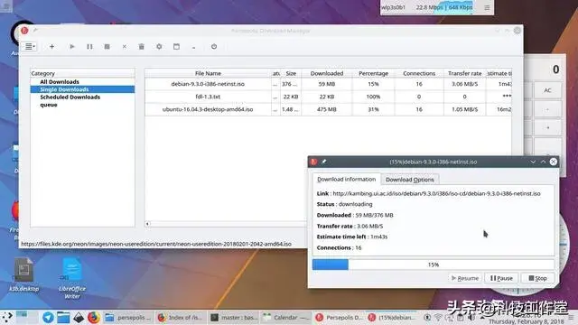Switch to the Download Options tab

(x=409, y=180)
